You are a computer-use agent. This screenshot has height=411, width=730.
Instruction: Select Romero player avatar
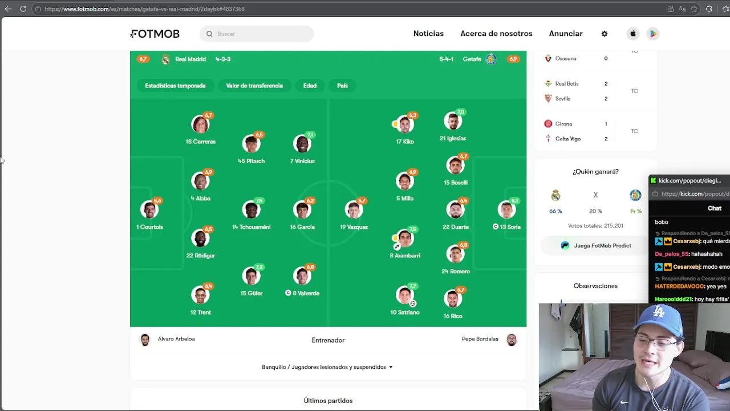coord(455,254)
